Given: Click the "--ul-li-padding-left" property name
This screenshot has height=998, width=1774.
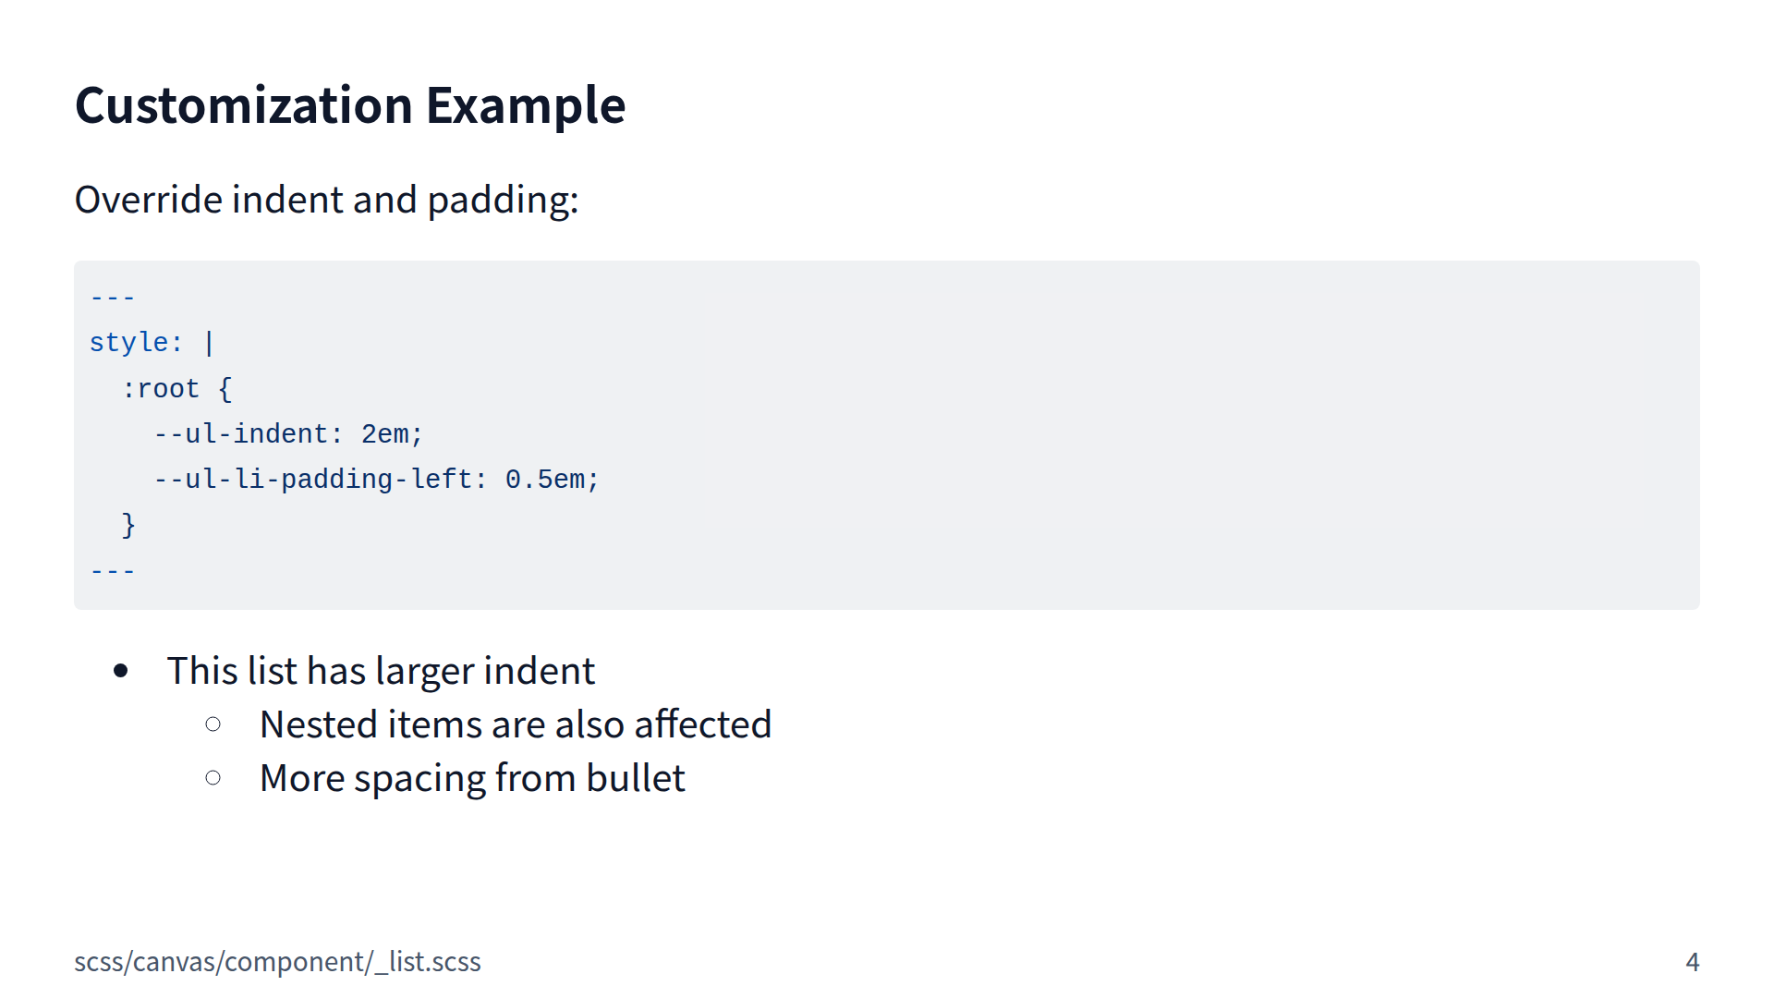Looking at the screenshot, I should tap(313, 480).
